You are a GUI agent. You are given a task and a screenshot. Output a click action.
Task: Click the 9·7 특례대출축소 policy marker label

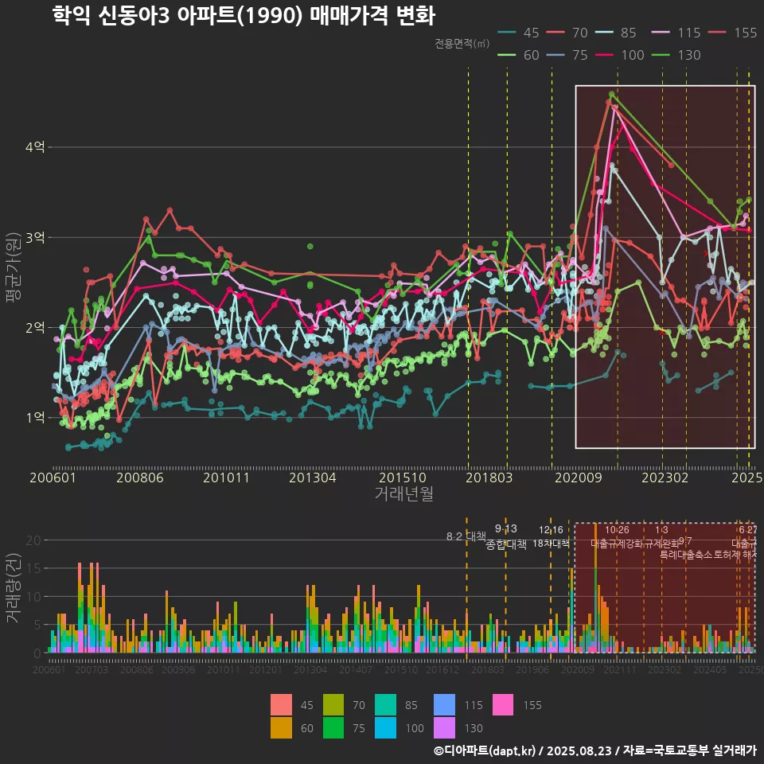point(685,548)
